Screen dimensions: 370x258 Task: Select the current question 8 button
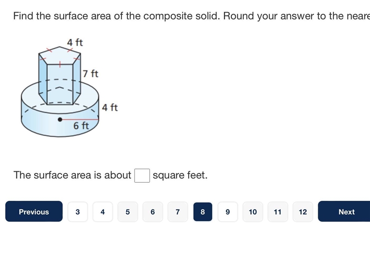(203, 212)
